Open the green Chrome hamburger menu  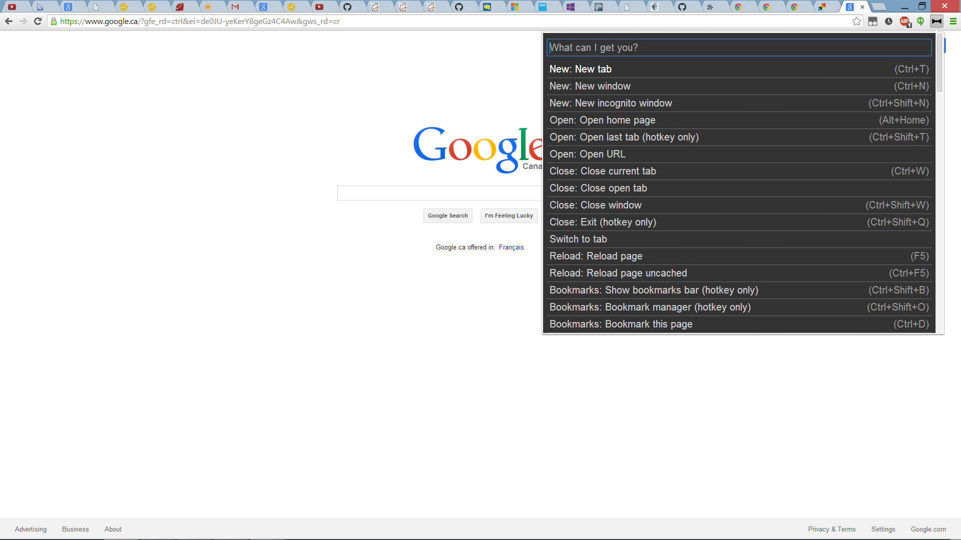point(953,21)
